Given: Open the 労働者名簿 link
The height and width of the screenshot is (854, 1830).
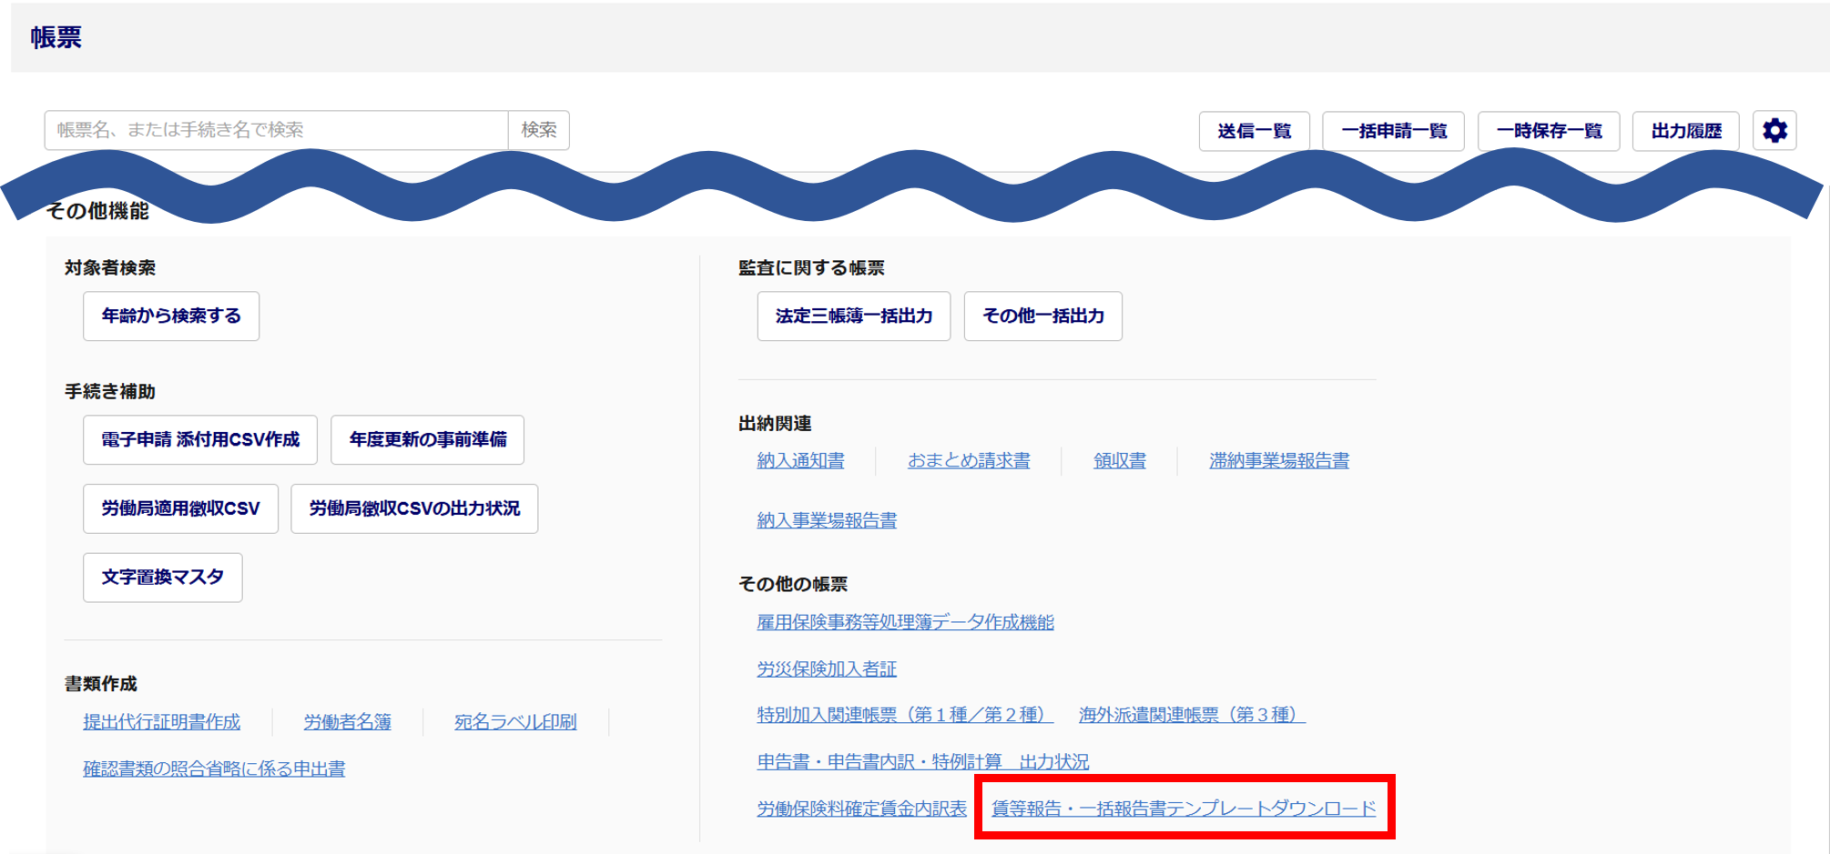Looking at the screenshot, I should pyautogui.click(x=347, y=722).
